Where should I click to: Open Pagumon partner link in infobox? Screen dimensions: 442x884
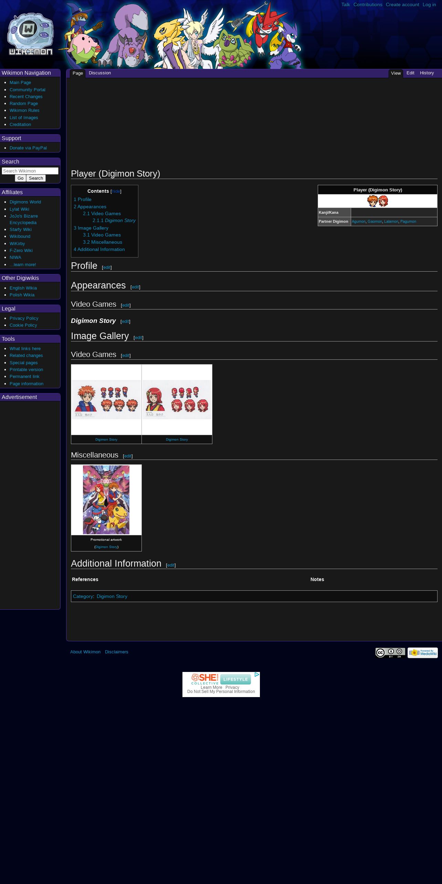click(408, 222)
